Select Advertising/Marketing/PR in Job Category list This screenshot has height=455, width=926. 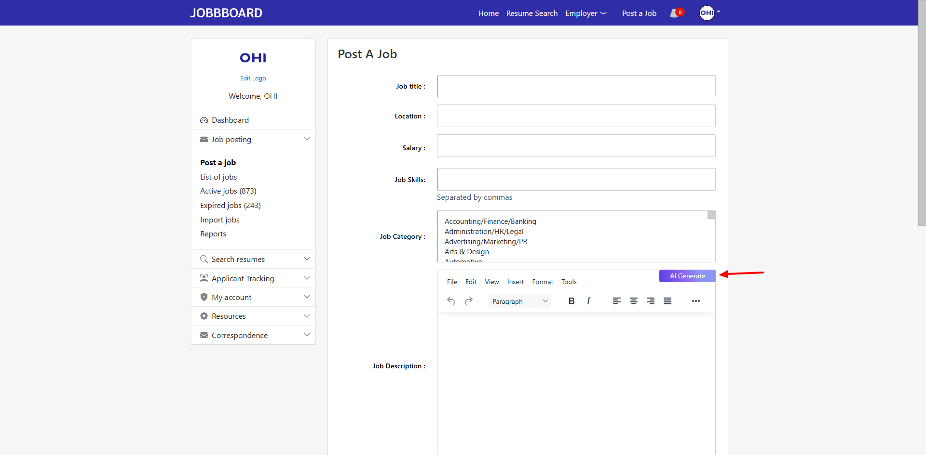tap(486, 242)
